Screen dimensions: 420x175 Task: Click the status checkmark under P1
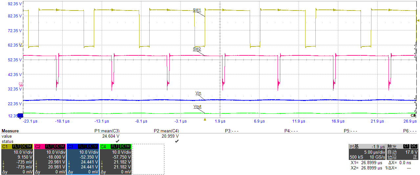click(x=117, y=141)
